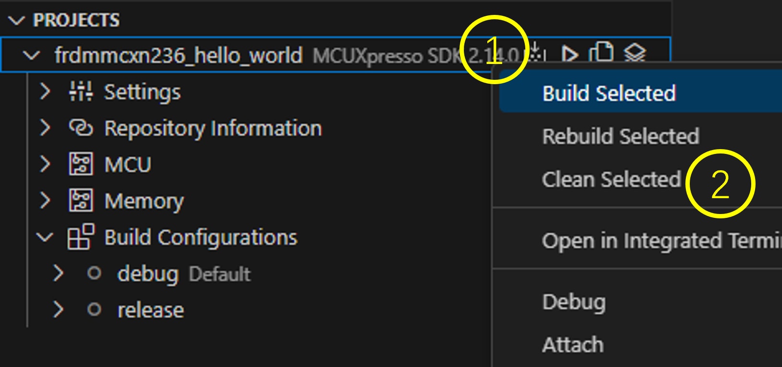Click the debug play icon on project row
The image size is (782, 367).
(570, 54)
